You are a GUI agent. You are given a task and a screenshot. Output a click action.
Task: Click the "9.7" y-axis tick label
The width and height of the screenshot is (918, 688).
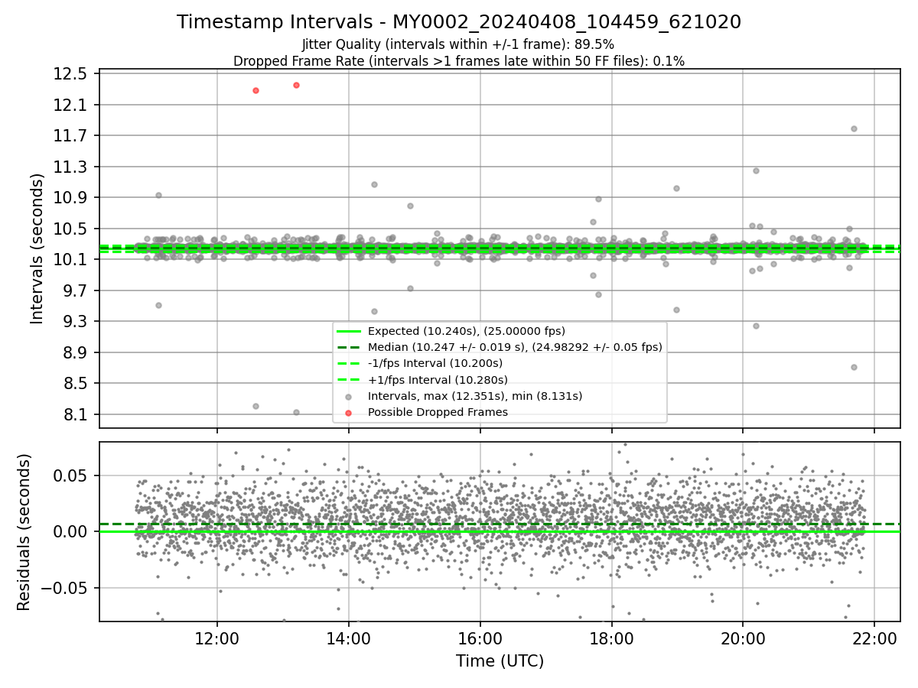pyautogui.click(x=76, y=290)
